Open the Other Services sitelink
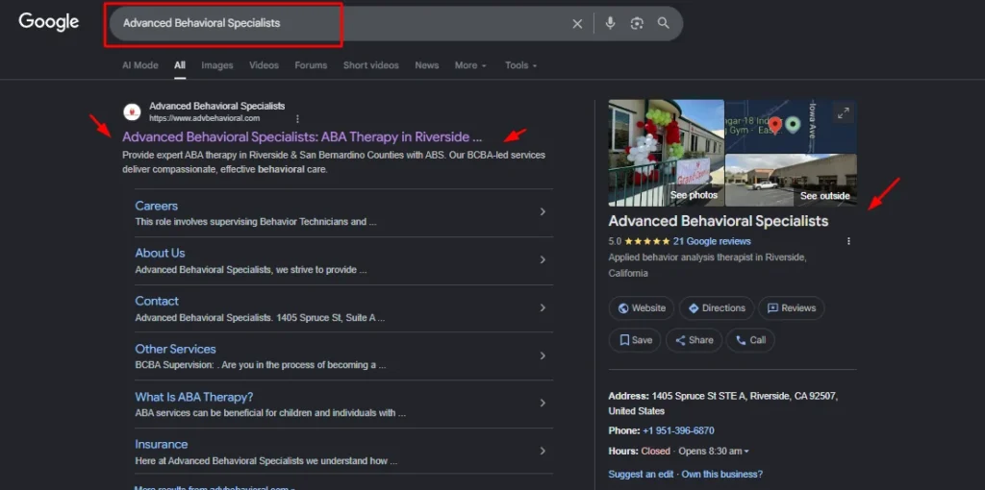This screenshot has width=985, height=490. 175,349
